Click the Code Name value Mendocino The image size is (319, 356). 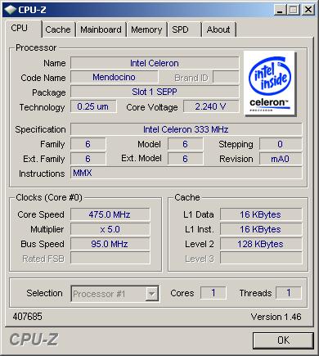point(114,77)
